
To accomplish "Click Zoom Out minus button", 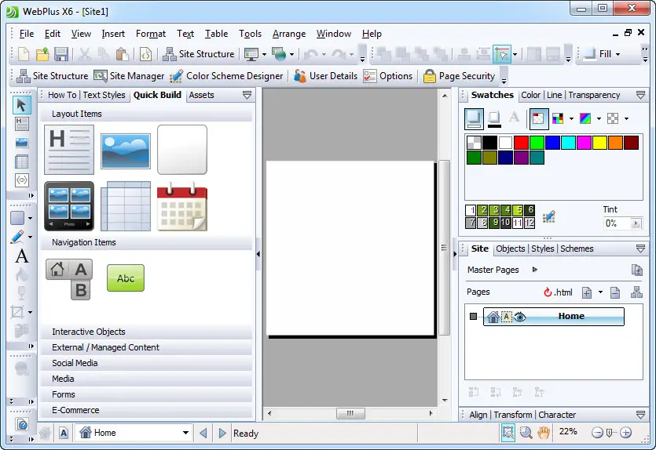I will [597, 433].
